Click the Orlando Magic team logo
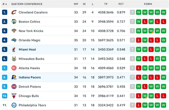The image size is (169, 110). (x=14, y=40)
